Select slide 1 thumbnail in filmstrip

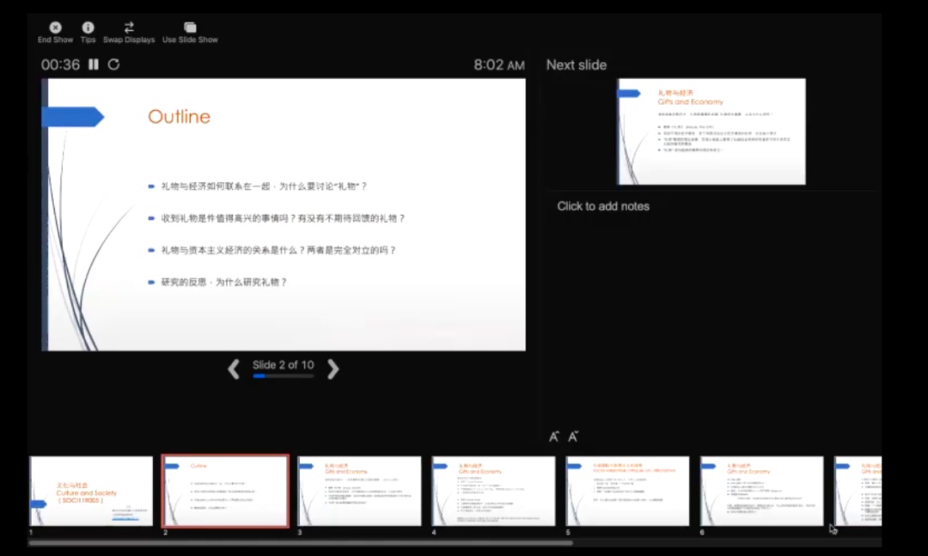tap(91, 491)
